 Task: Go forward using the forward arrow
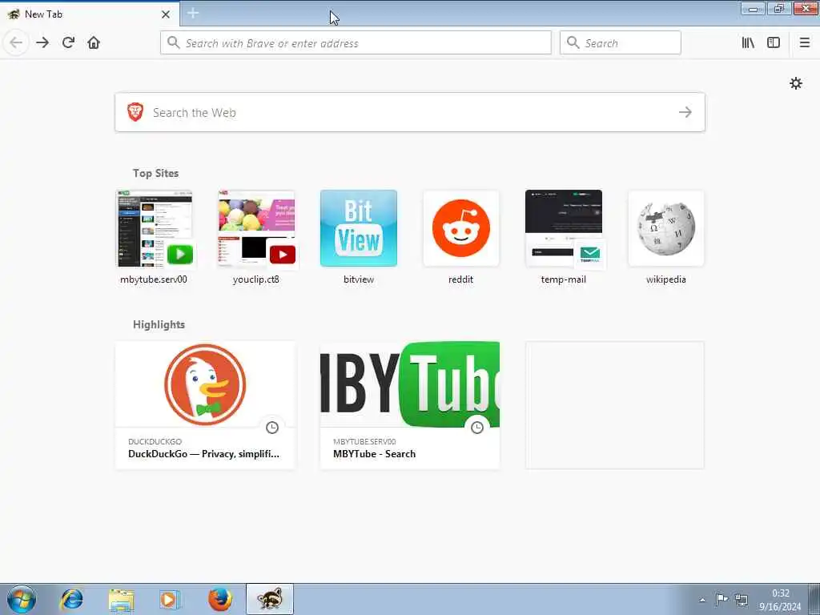pos(42,42)
